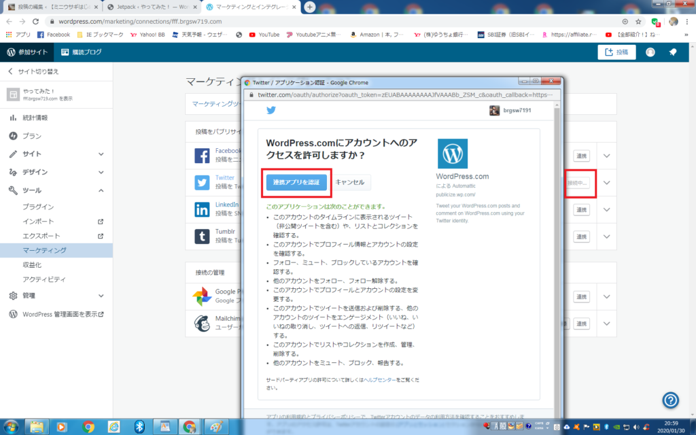Click サイト切り替え back arrow

click(x=10, y=71)
